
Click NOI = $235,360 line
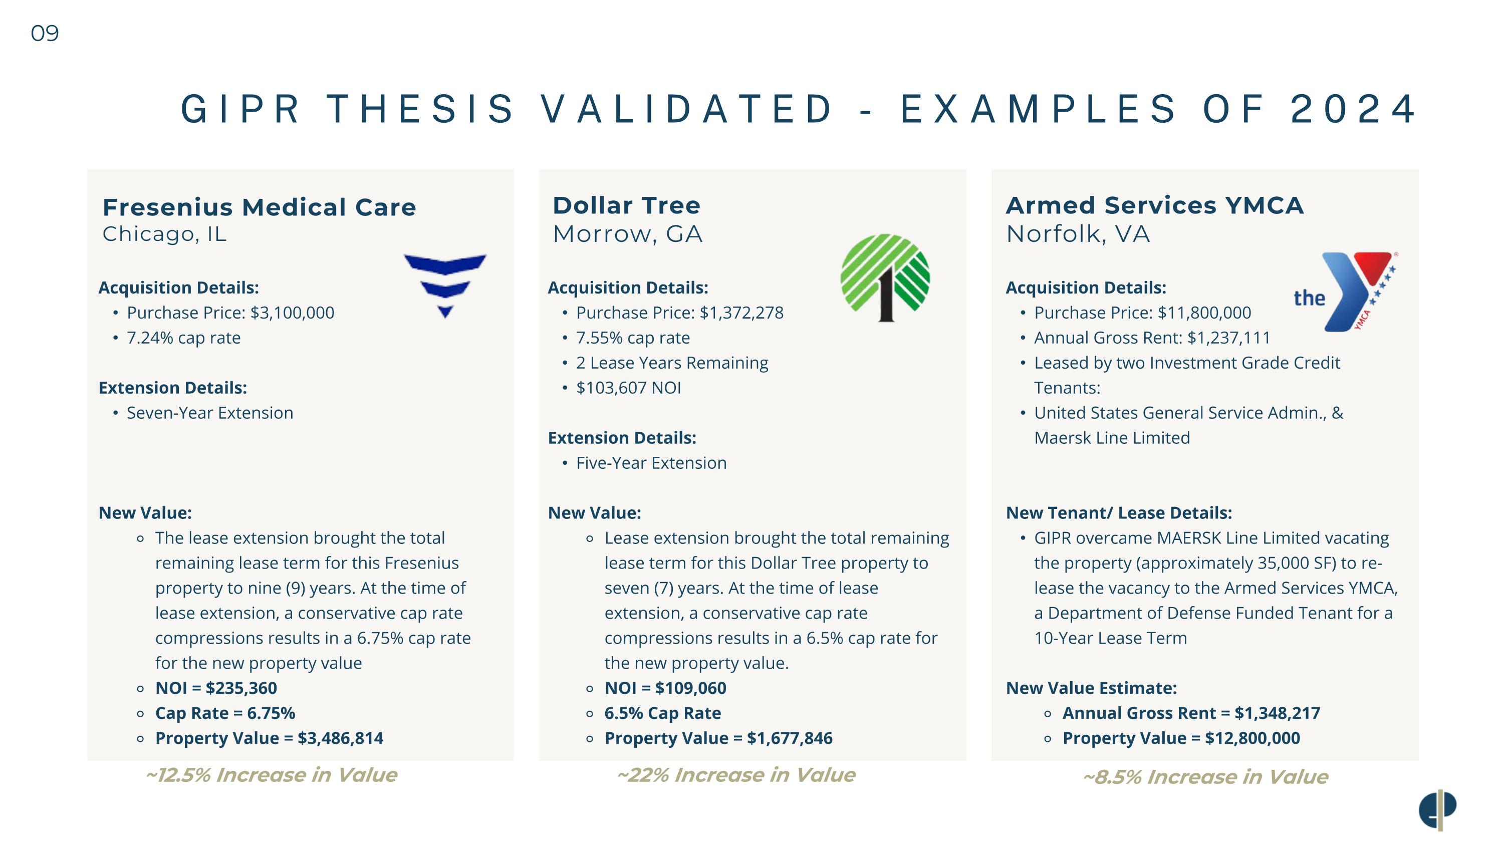[x=216, y=688]
